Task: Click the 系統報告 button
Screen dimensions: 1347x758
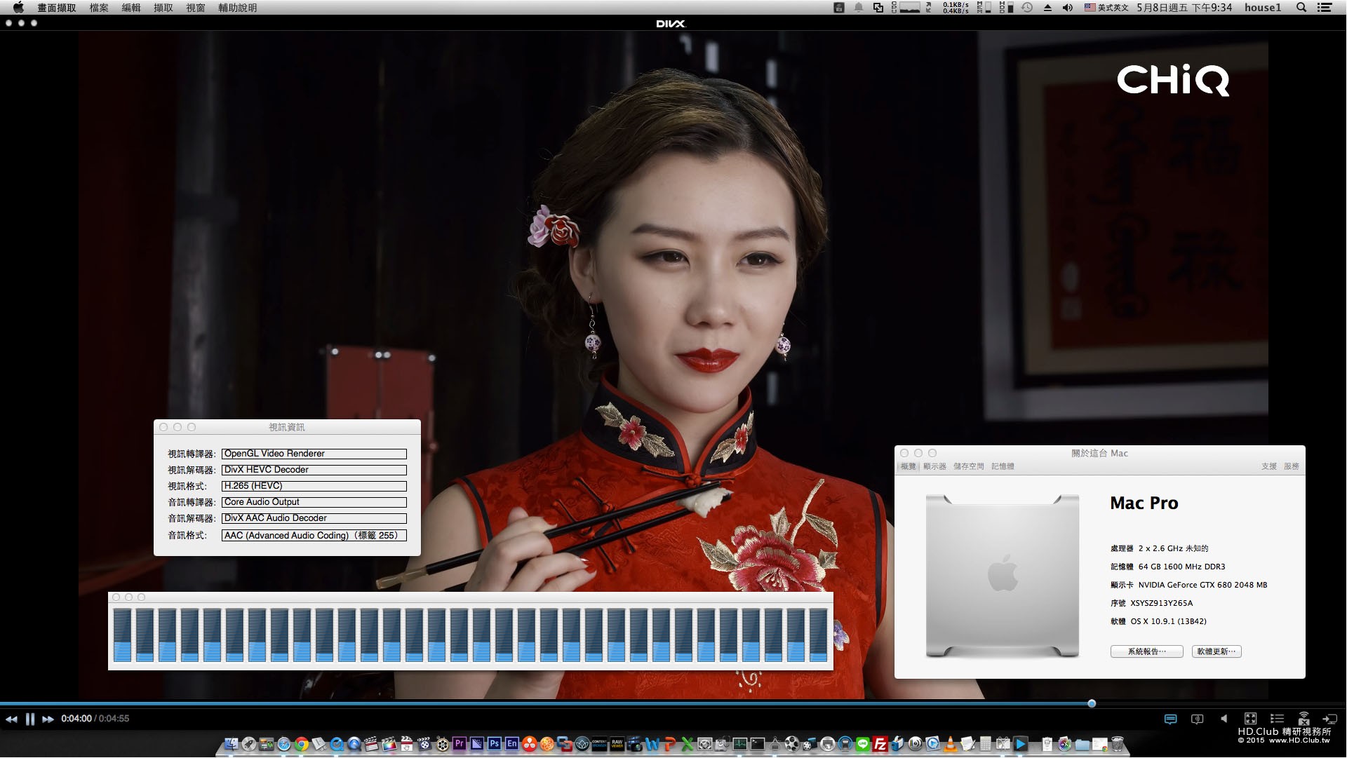Action: (1146, 652)
